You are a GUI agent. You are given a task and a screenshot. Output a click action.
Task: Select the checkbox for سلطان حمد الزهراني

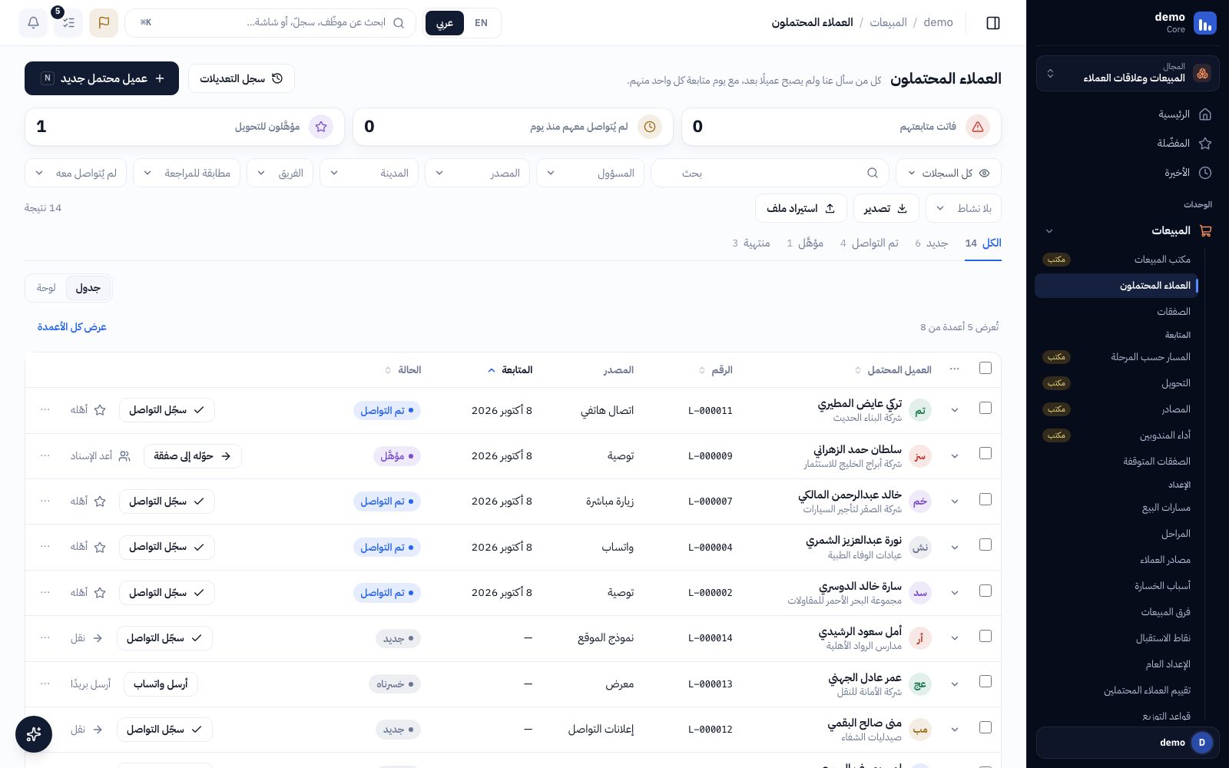point(986,454)
